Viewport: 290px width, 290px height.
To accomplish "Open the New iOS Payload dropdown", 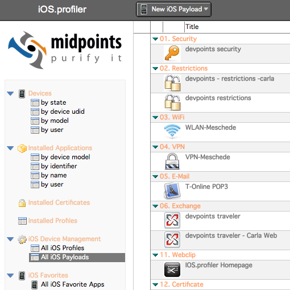I will (x=173, y=9).
